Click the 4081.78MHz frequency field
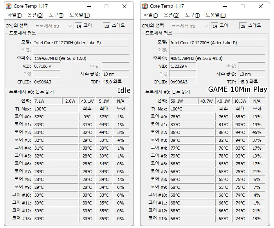Image resolution: width=274 pixels, height=228 pixels. 217,58
